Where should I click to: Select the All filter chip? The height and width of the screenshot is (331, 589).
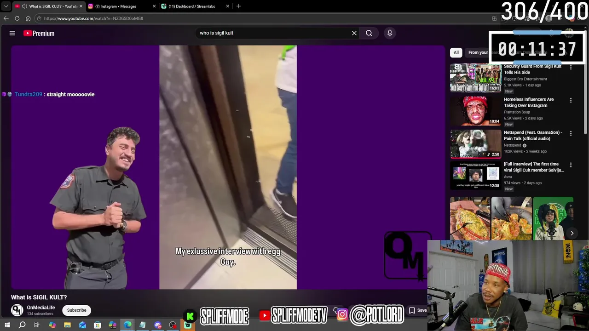[456, 52]
